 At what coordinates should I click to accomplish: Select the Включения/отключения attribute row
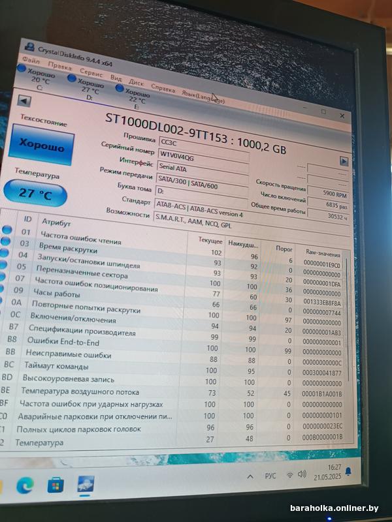[175, 323]
